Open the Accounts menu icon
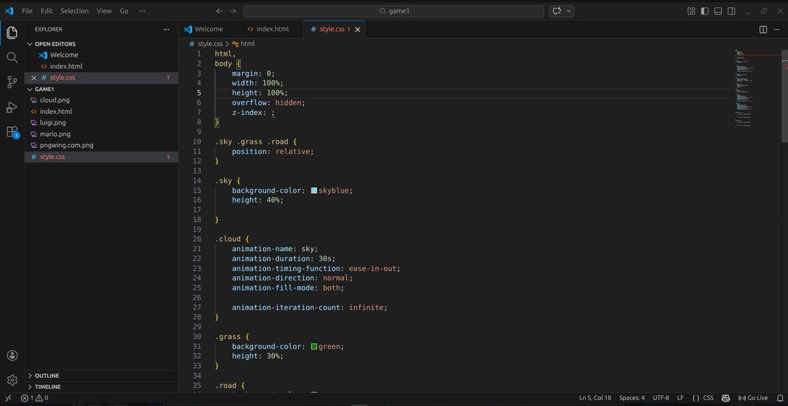This screenshot has height=406, width=788. pyautogui.click(x=12, y=355)
